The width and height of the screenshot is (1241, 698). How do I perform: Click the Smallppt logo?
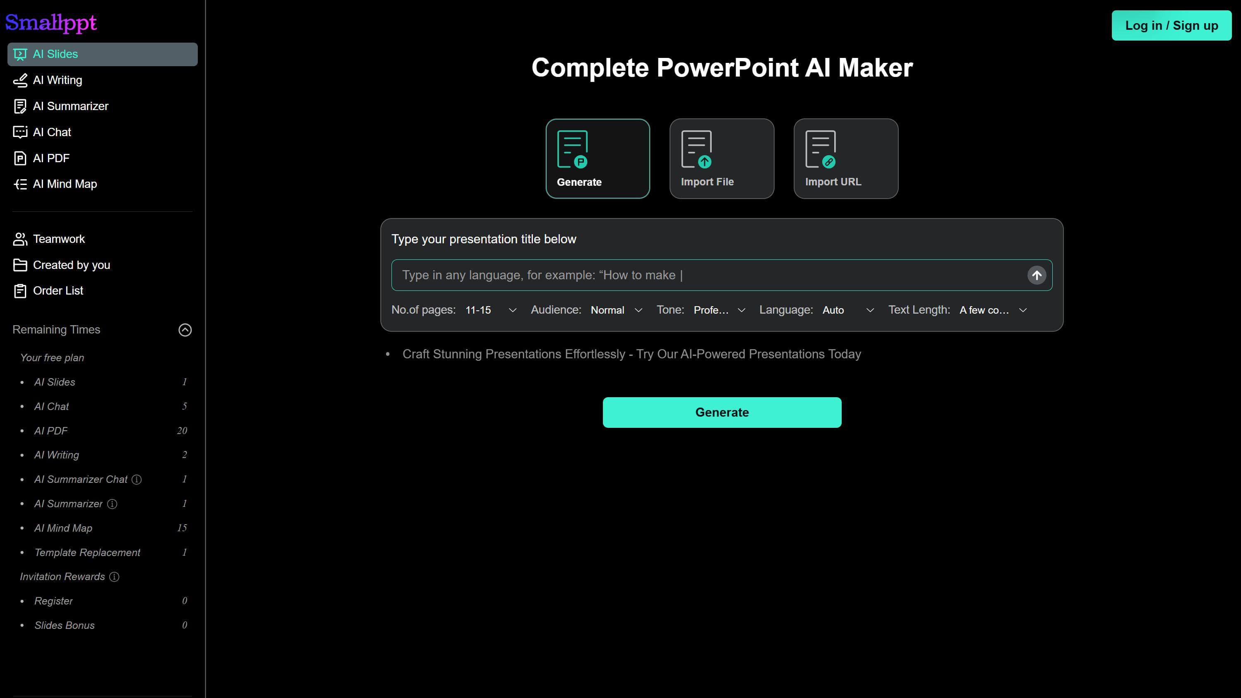[51, 23]
